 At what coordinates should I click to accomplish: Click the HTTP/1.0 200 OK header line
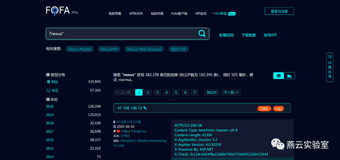tap(189, 125)
